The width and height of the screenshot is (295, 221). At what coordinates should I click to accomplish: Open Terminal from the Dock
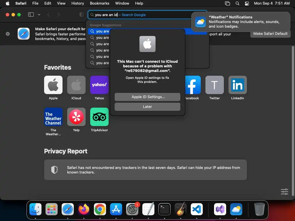coord(164,209)
